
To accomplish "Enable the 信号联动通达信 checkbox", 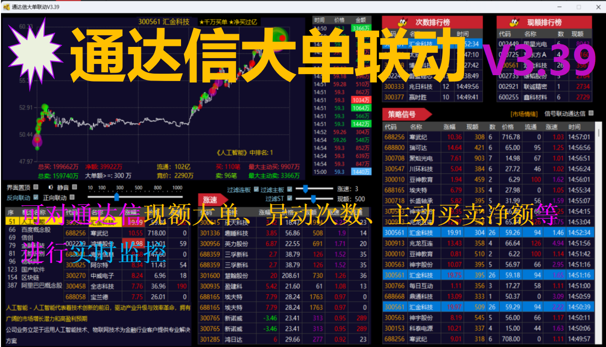I will click(x=591, y=113).
